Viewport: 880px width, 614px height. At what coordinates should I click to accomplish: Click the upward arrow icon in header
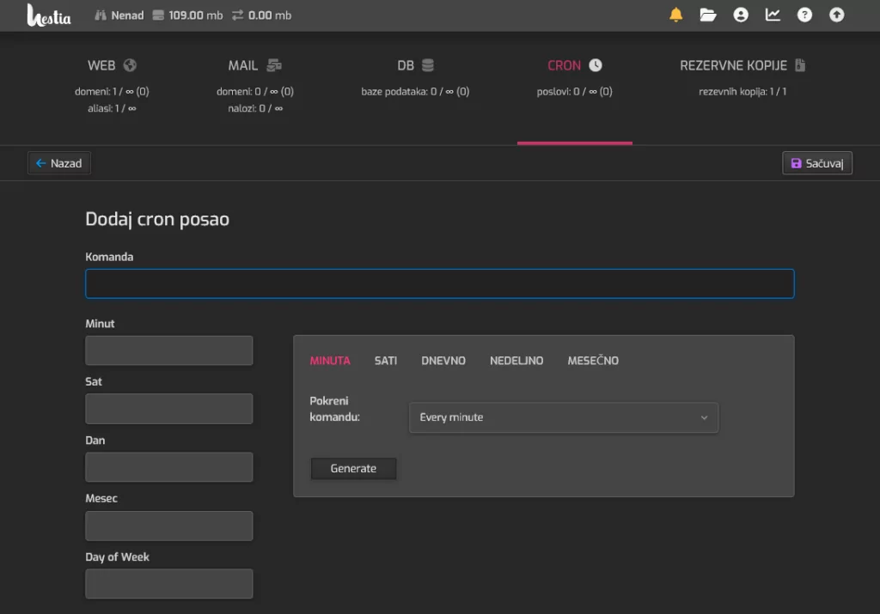[x=836, y=15]
